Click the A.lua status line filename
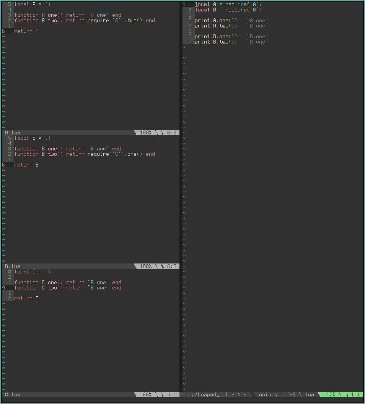The width and height of the screenshot is (365, 404). pos(12,133)
